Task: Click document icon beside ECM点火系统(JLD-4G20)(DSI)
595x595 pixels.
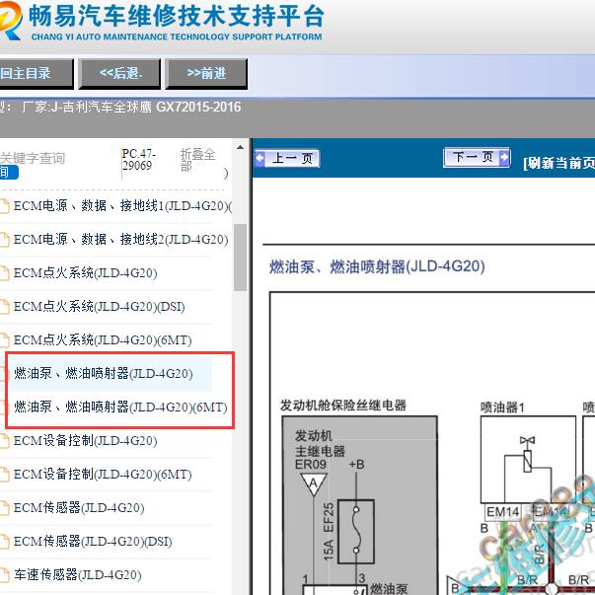Action: [x=5, y=307]
